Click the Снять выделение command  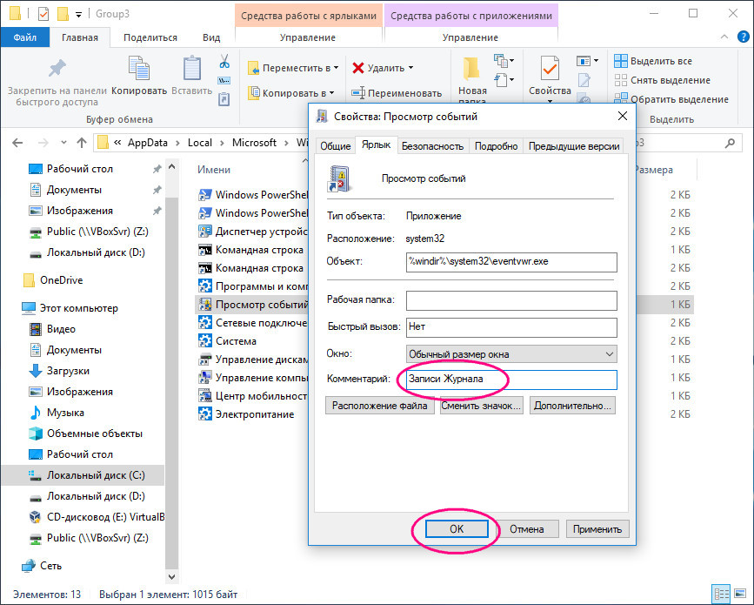click(x=663, y=80)
